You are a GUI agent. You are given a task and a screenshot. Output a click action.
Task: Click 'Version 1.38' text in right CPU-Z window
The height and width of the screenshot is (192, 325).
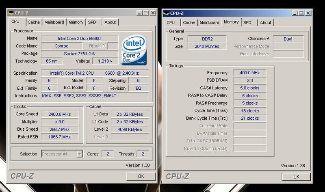point(293,166)
